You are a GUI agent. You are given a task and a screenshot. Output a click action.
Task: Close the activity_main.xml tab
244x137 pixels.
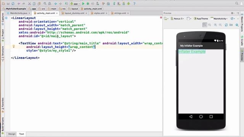[x=57, y=13]
